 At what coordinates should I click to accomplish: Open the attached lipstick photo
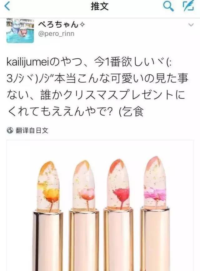click(x=100, y=205)
